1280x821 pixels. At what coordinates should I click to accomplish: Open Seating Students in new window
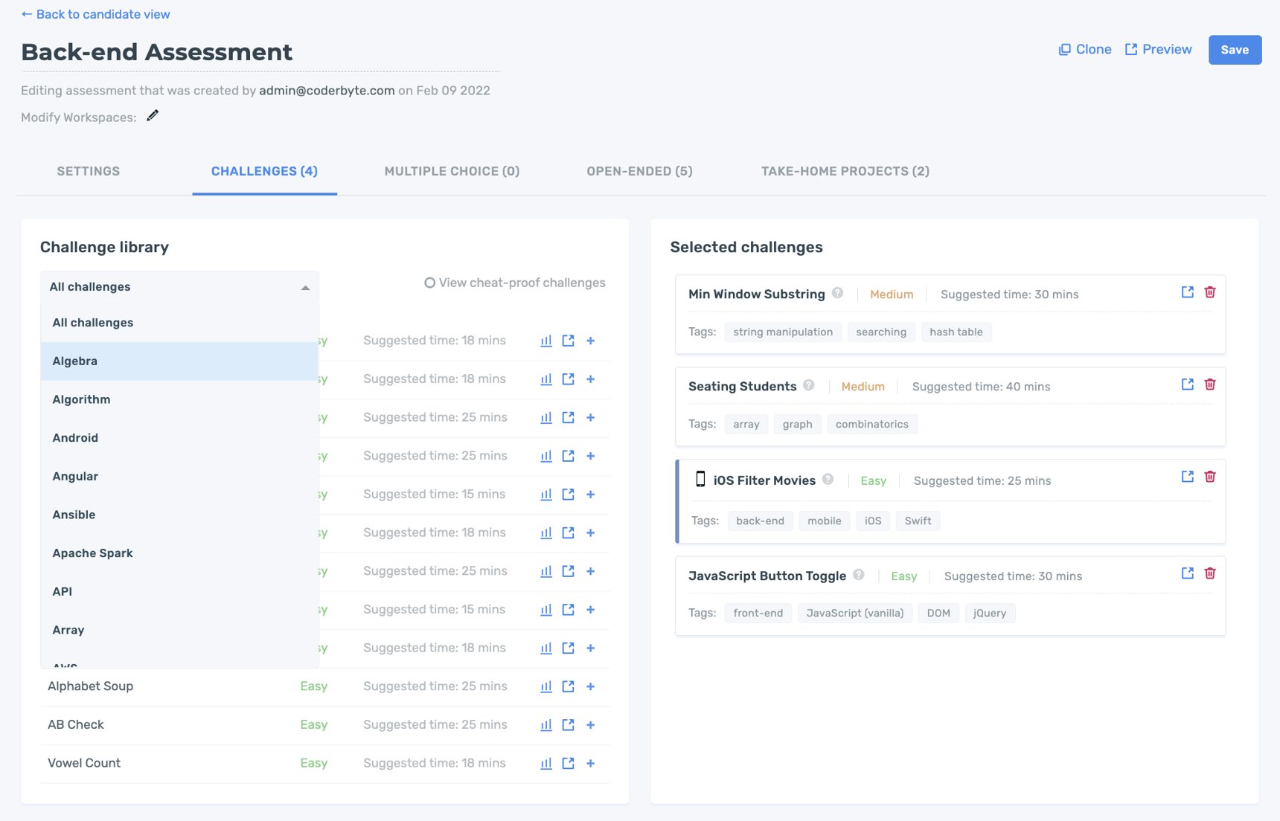pos(1187,384)
